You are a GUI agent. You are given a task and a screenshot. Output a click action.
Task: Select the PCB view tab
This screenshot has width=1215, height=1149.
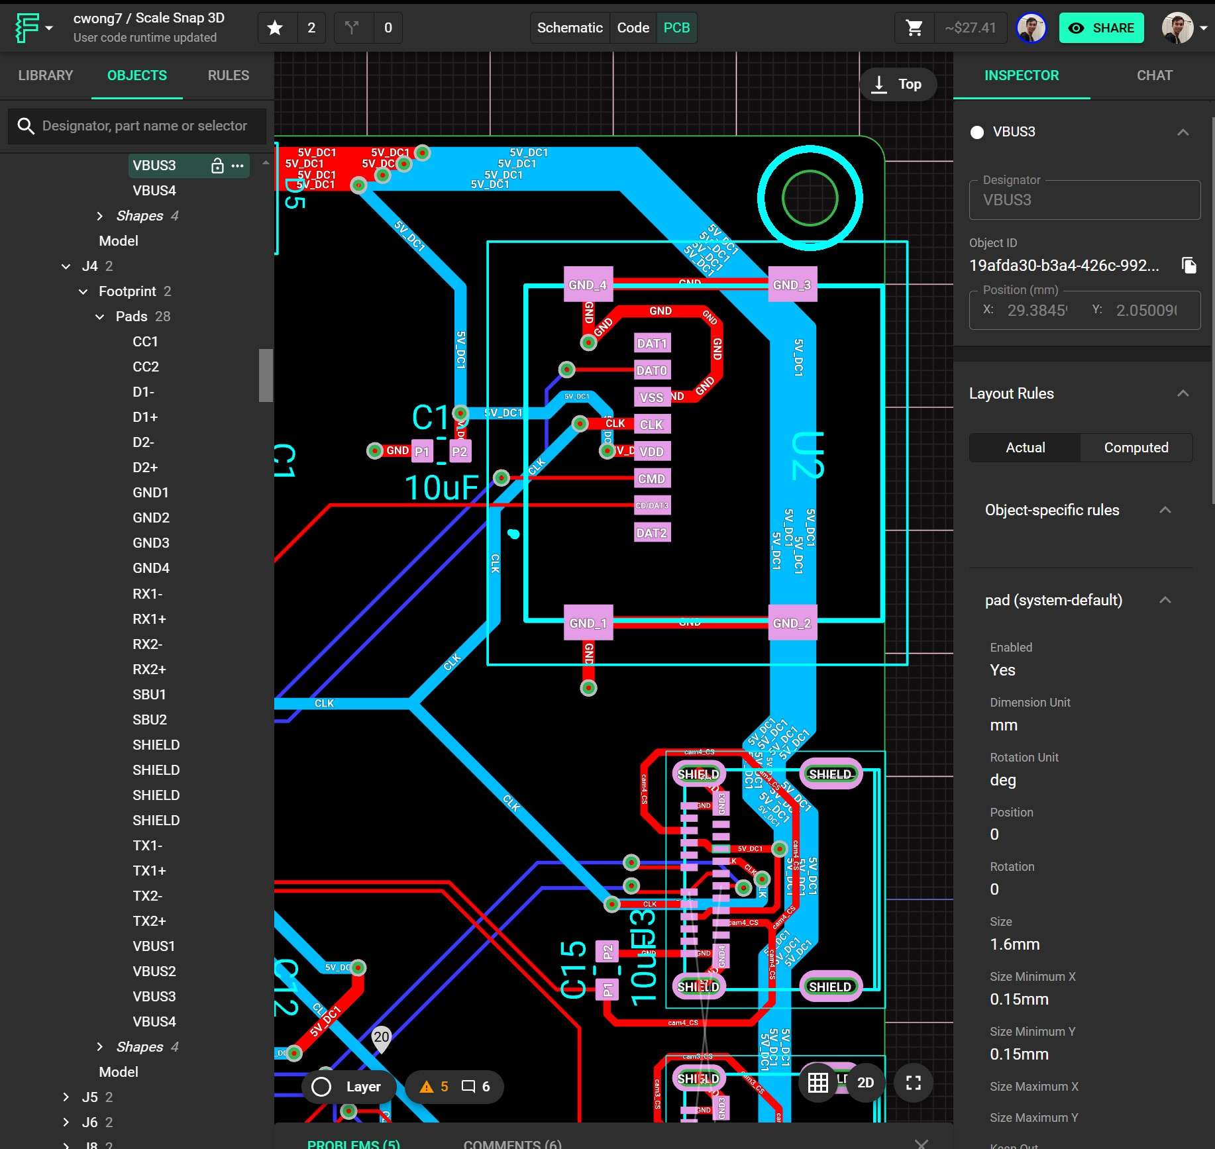coord(676,28)
